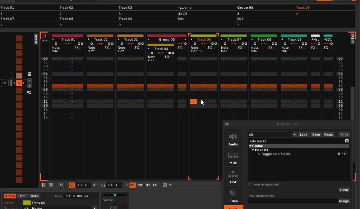The height and width of the screenshot is (209, 360).
Task: Enable the PAN column
Action: coord(140,185)
